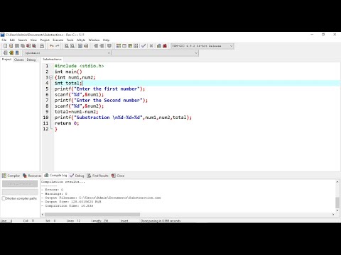Click the blue Goto bookmark icon
The image size is (341, 255).
tap(17, 53)
